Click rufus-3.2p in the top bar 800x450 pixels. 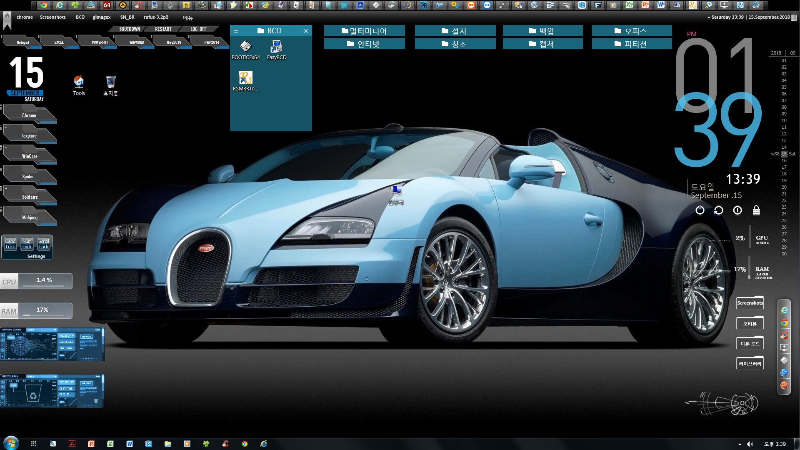(156, 17)
